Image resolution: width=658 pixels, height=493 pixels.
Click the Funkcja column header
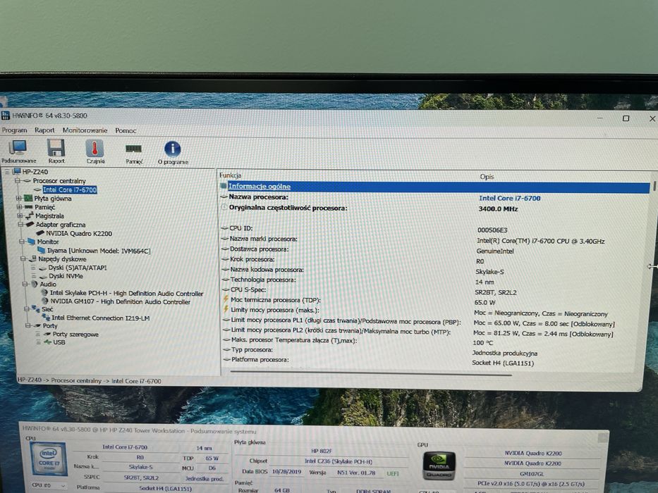point(231,175)
